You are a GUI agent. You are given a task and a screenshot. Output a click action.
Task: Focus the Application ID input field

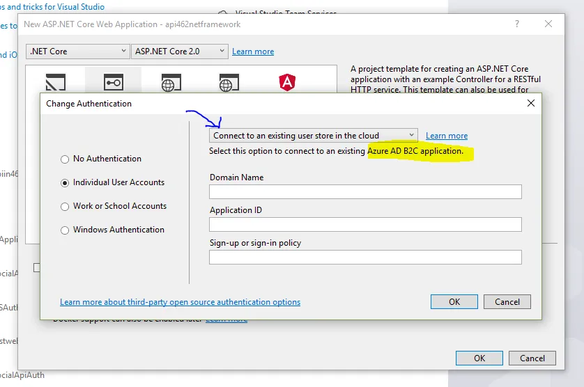click(x=365, y=225)
